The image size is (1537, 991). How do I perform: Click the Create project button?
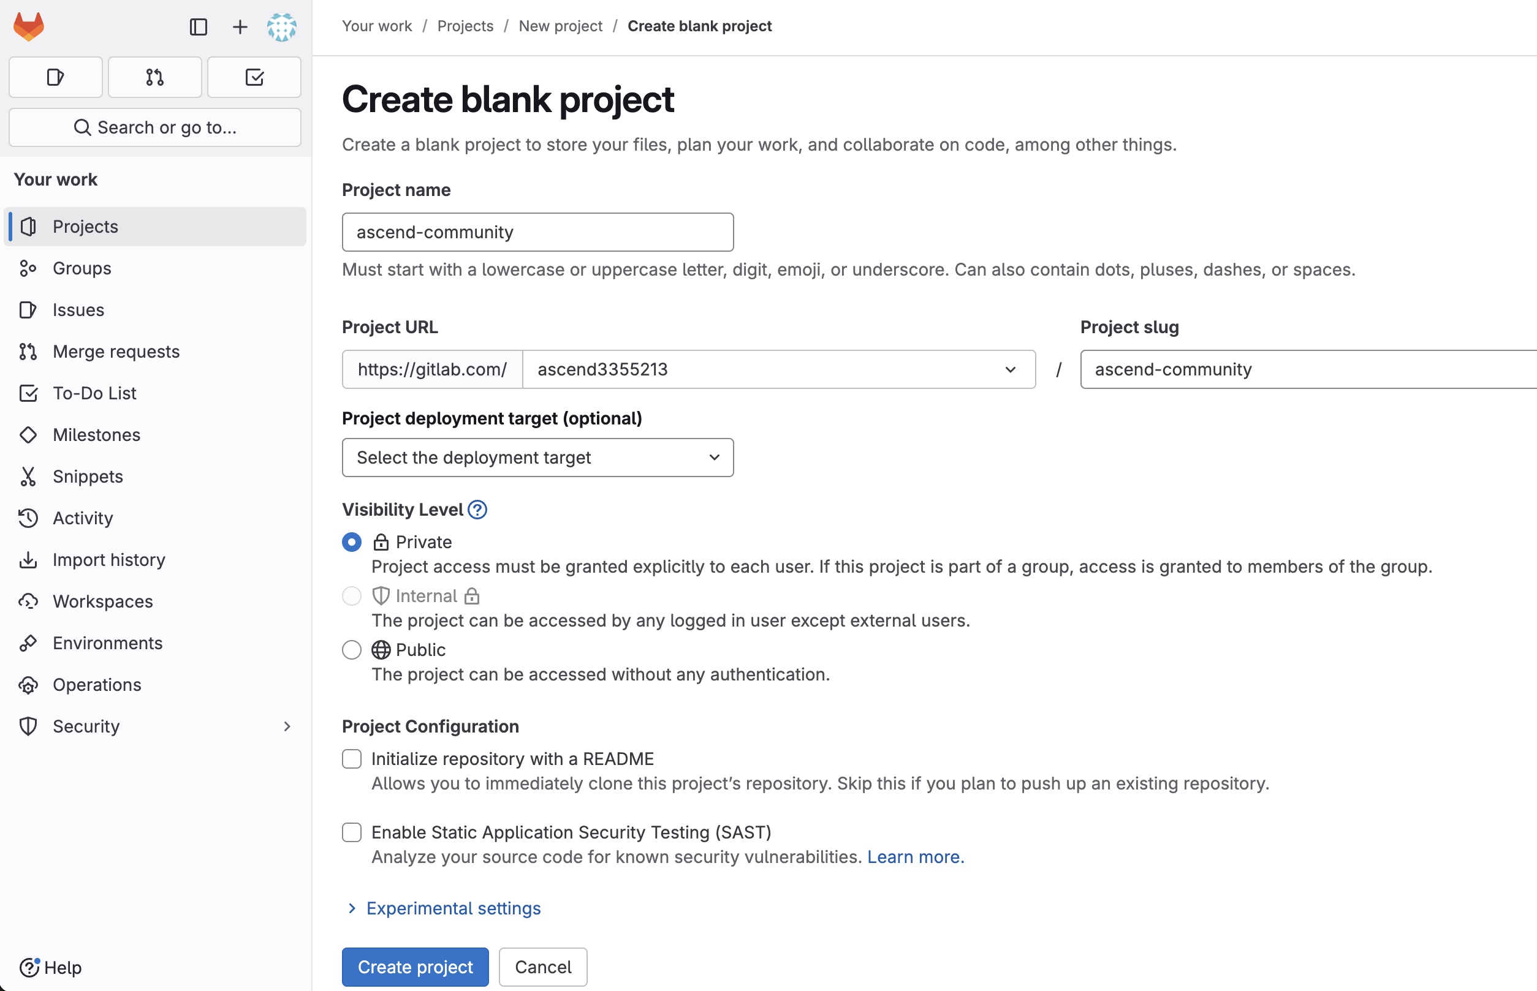[415, 967]
